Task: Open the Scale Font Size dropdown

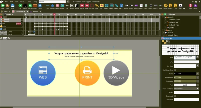Action: point(186,88)
